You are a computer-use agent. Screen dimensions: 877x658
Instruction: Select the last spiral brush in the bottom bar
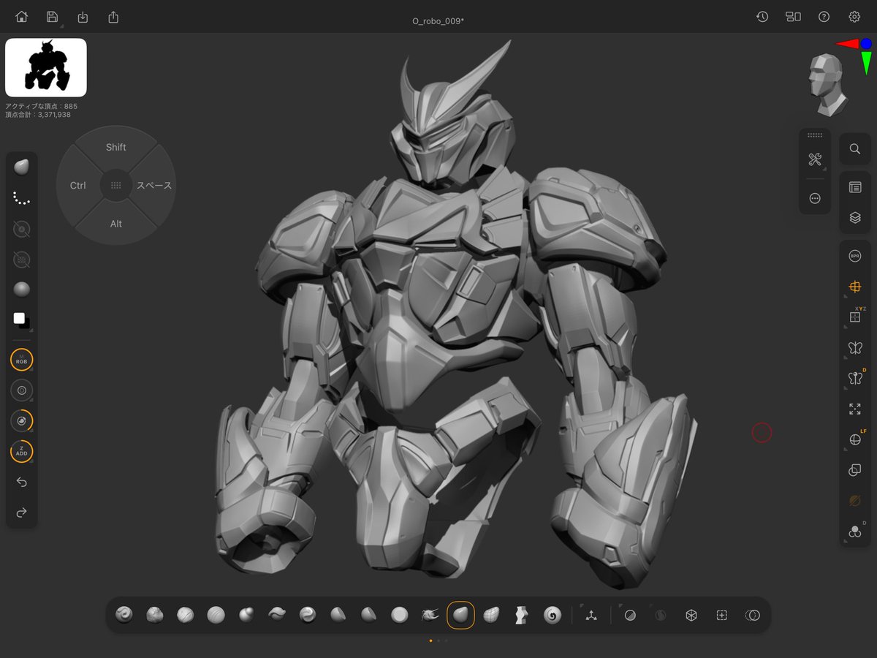point(553,616)
